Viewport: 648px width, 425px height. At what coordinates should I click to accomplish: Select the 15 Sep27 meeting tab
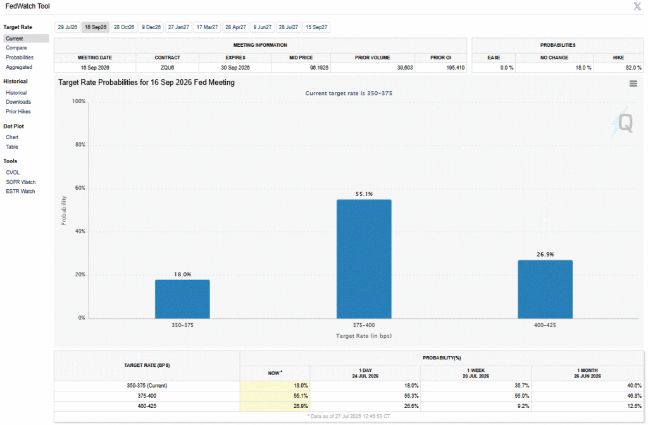pos(316,27)
